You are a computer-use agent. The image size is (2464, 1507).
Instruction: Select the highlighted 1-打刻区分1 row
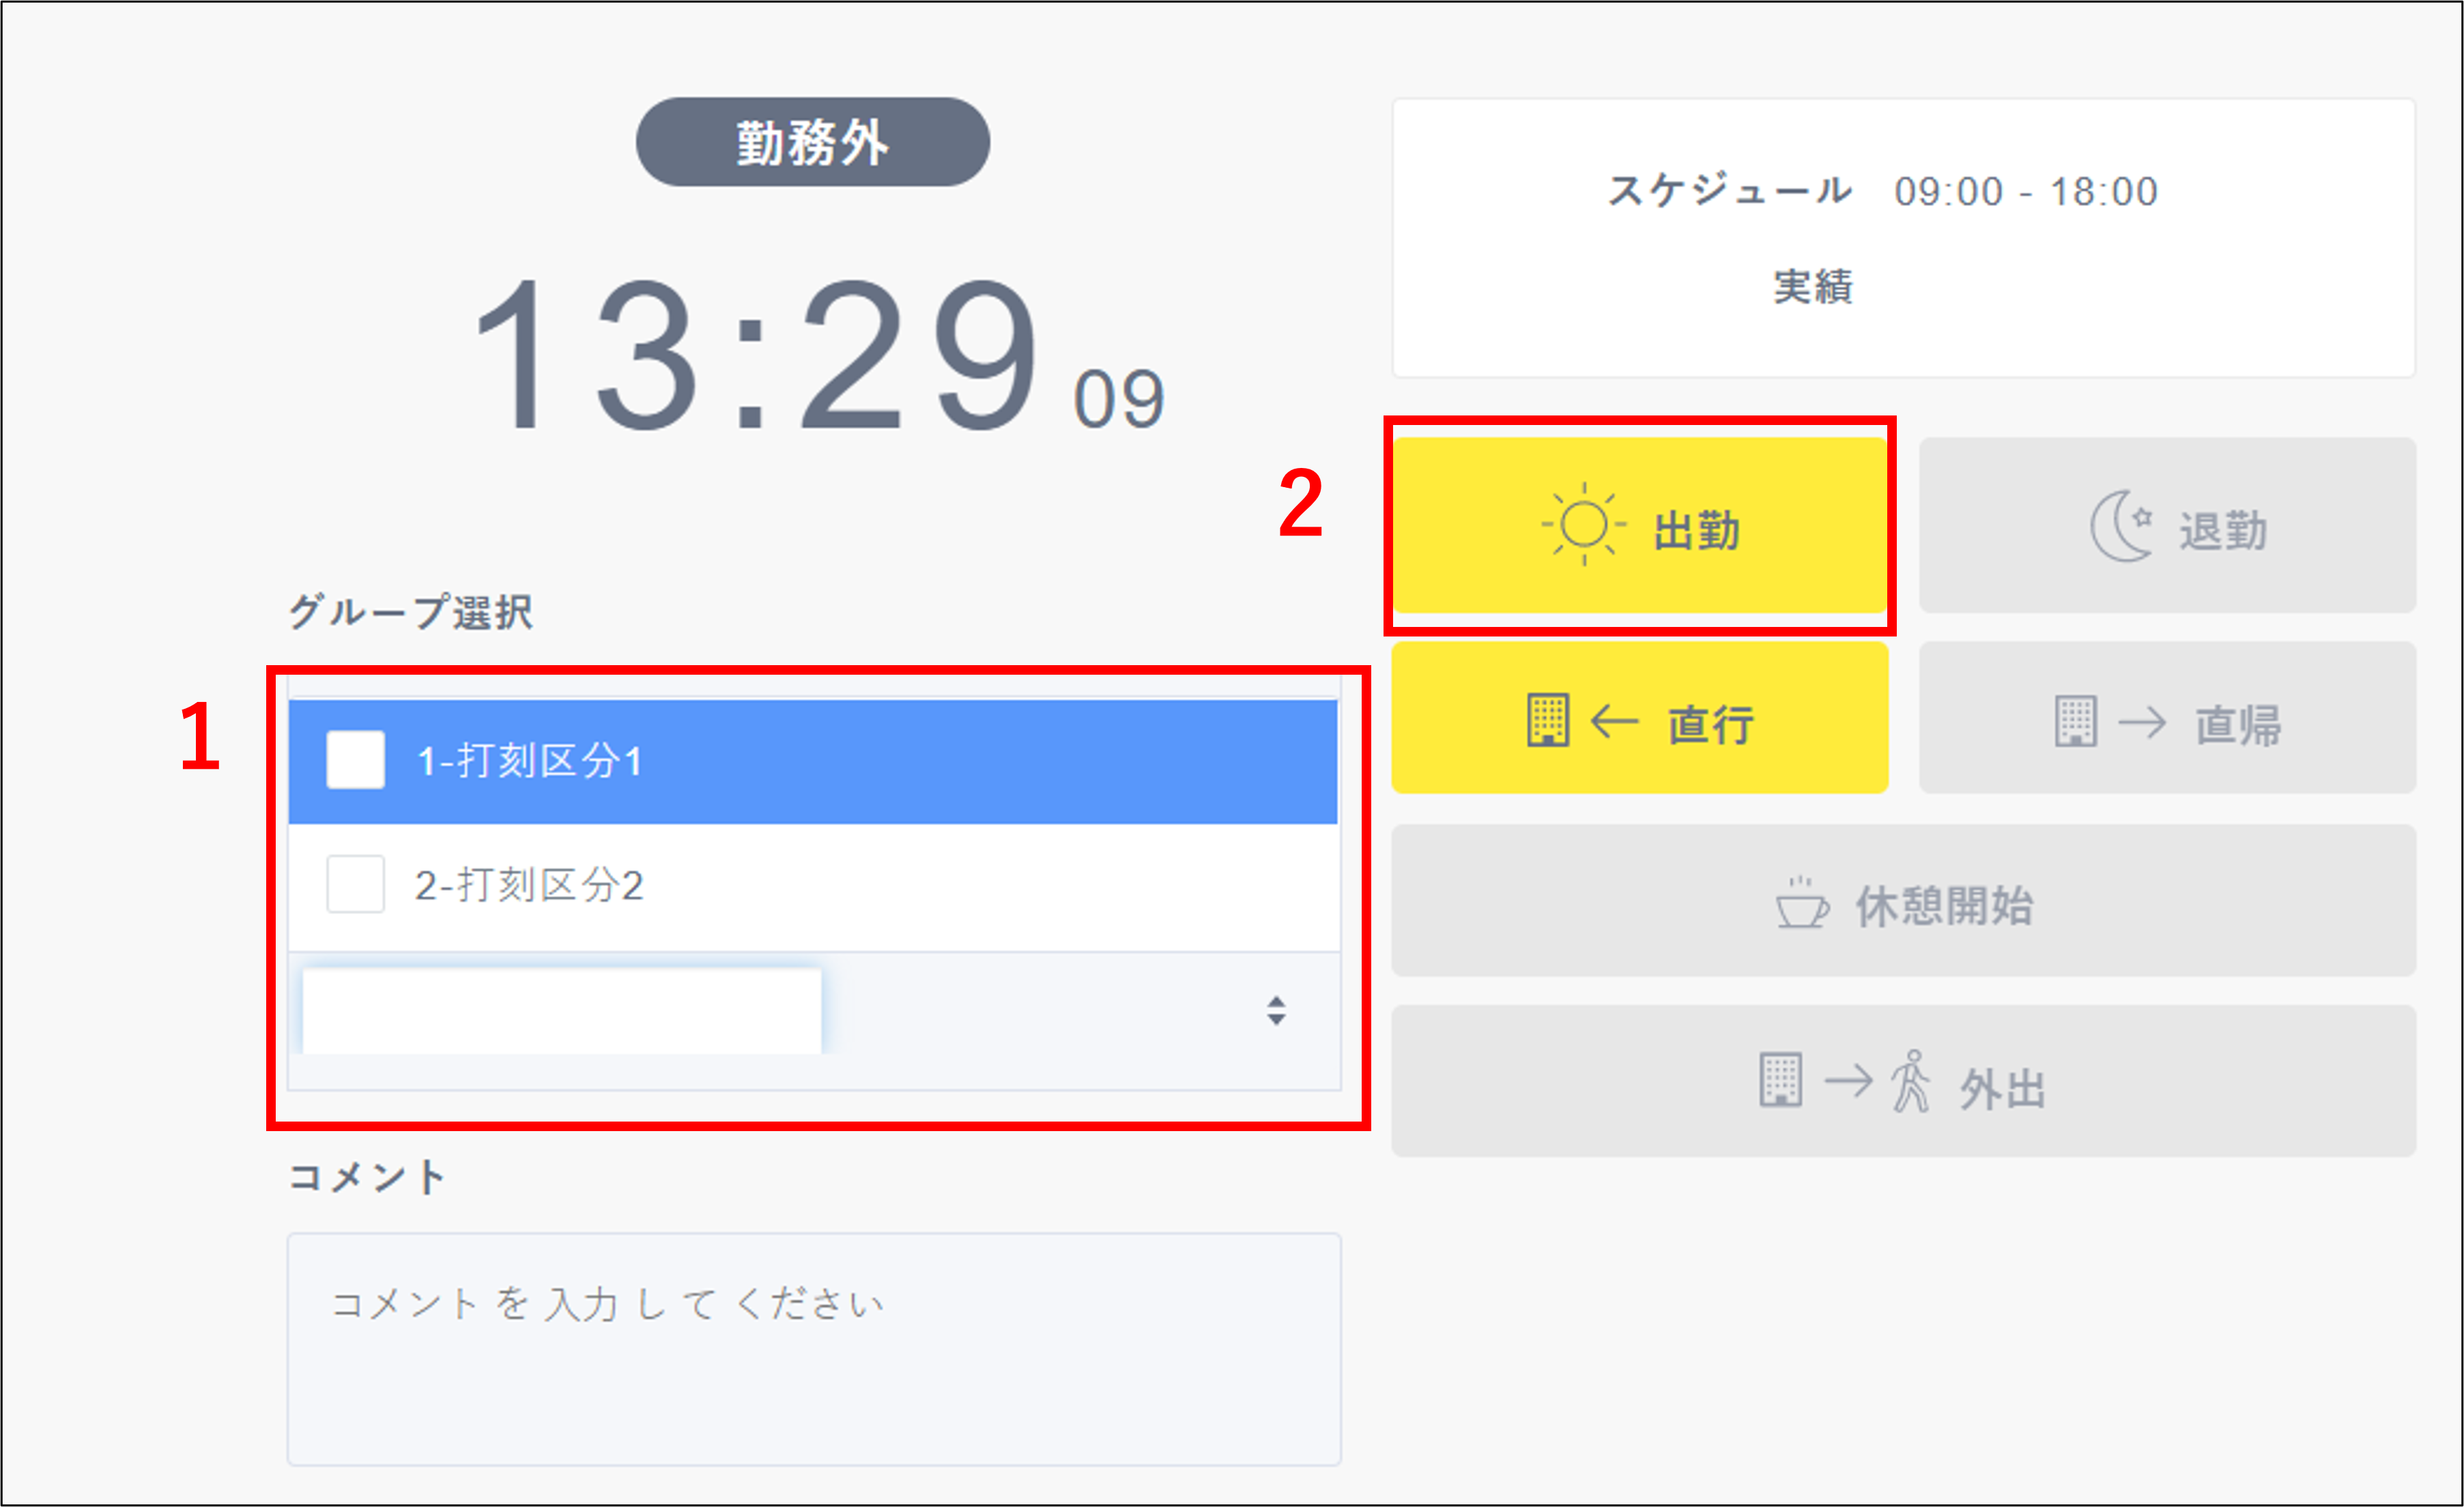point(813,761)
